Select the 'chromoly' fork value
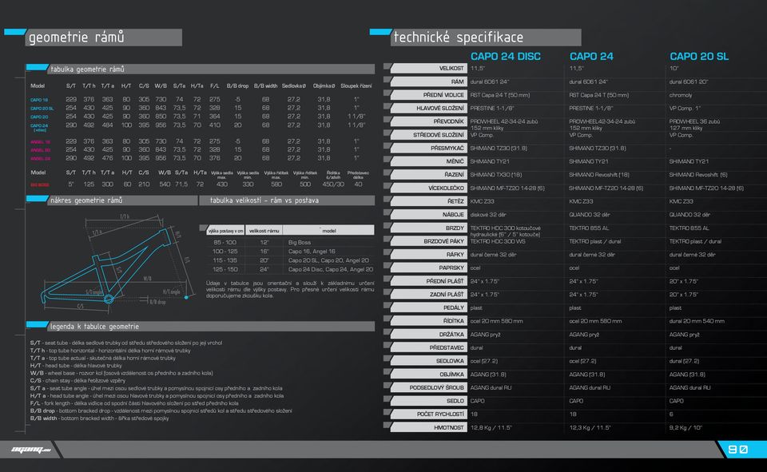 pyautogui.click(x=681, y=95)
